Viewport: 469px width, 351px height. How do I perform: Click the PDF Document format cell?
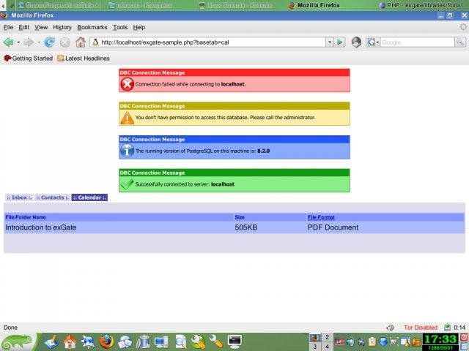333,227
